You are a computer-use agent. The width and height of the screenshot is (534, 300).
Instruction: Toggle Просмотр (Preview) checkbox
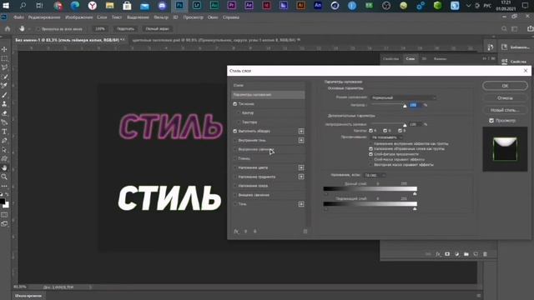pos(491,120)
